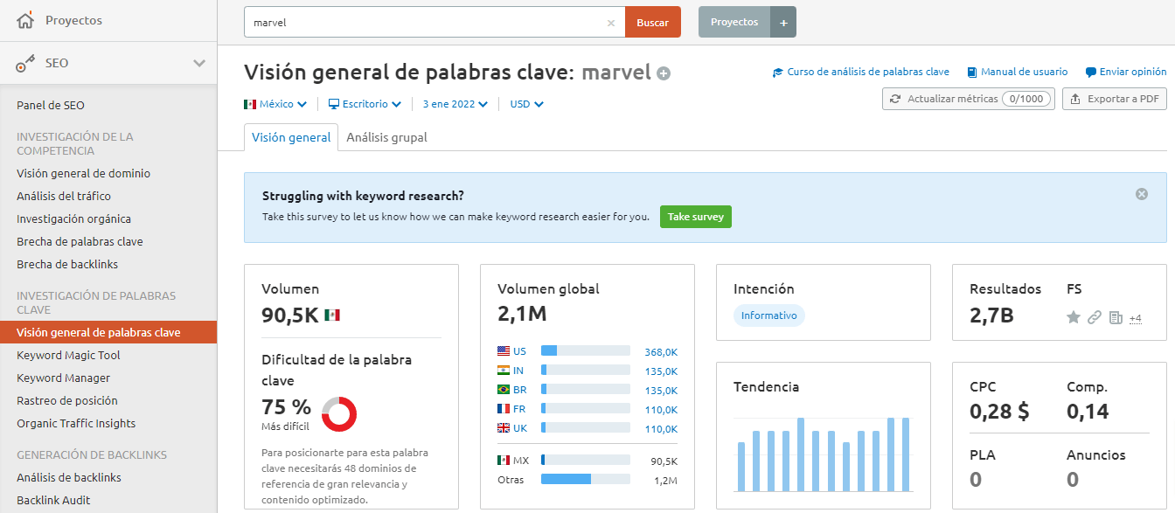Image resolution: width=1175 pixels, height=513 pixels.
Task: Collapse the SEO section chevron
Action: [x=199, y=63]
